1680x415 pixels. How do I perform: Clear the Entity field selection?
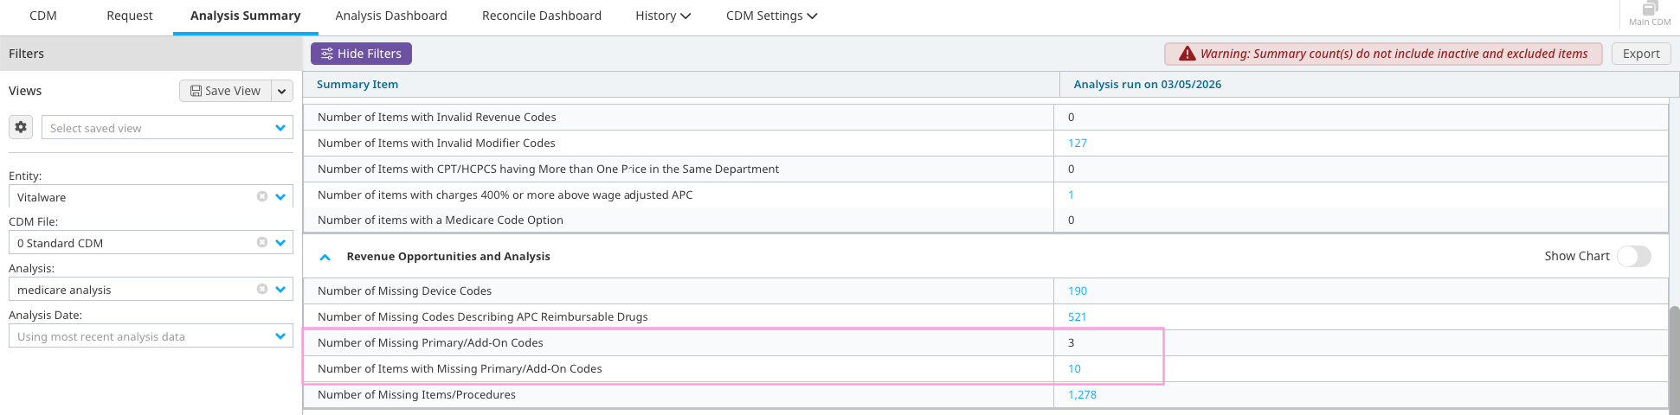pyautogui.click(x=261, y=196)
